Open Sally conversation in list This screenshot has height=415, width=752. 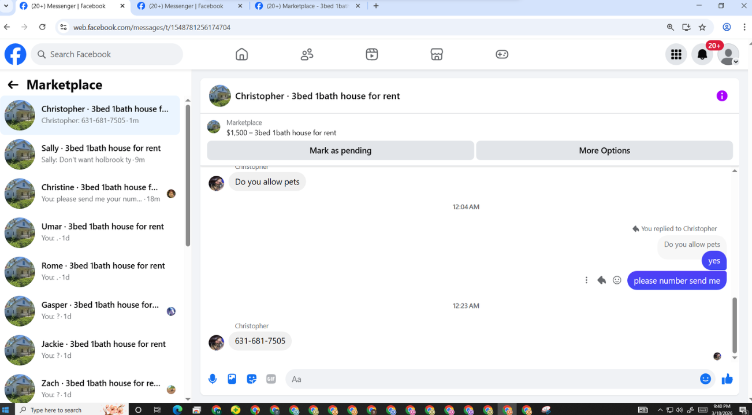(x=91, y=154)
